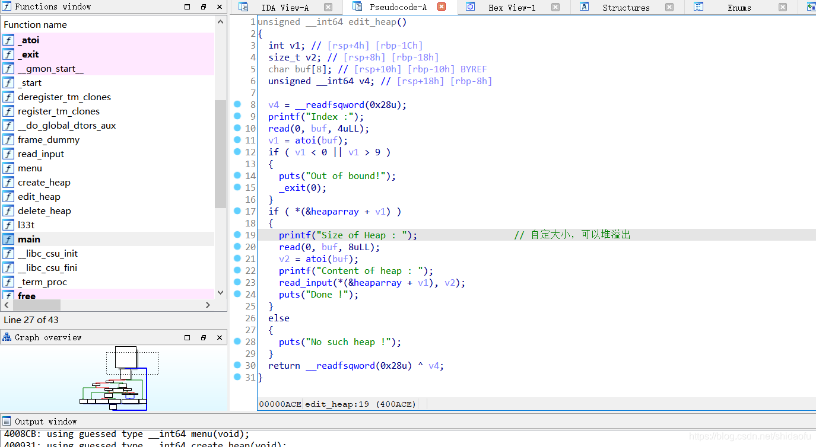Switch to the IDA View-A tab
Image resolution: width=816 pixels, height=447 pixels.
coord(285,8)
